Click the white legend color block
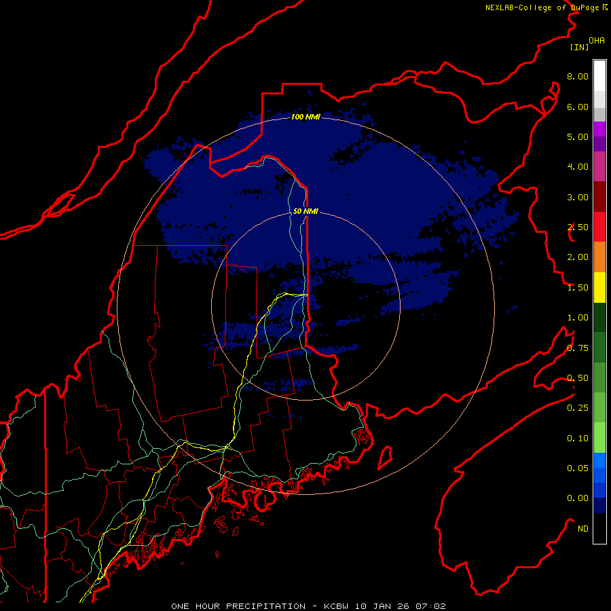The width and height of the screenshot is (611, 611). tap(599, 76)
